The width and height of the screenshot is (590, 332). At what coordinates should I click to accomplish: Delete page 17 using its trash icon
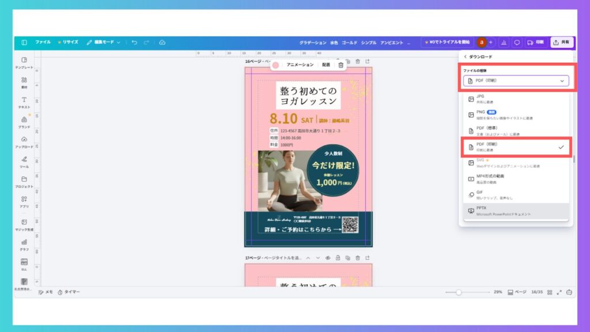357,258
